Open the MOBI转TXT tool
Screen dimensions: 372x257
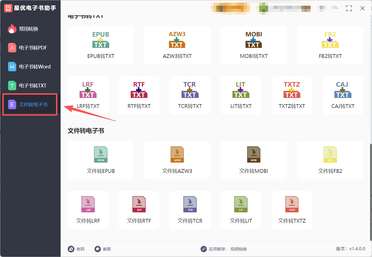click(x=254, y=45)
